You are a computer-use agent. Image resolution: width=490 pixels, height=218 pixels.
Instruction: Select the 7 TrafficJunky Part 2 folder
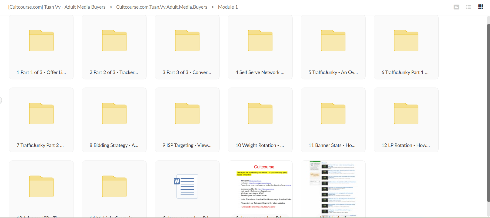point(41,120)
